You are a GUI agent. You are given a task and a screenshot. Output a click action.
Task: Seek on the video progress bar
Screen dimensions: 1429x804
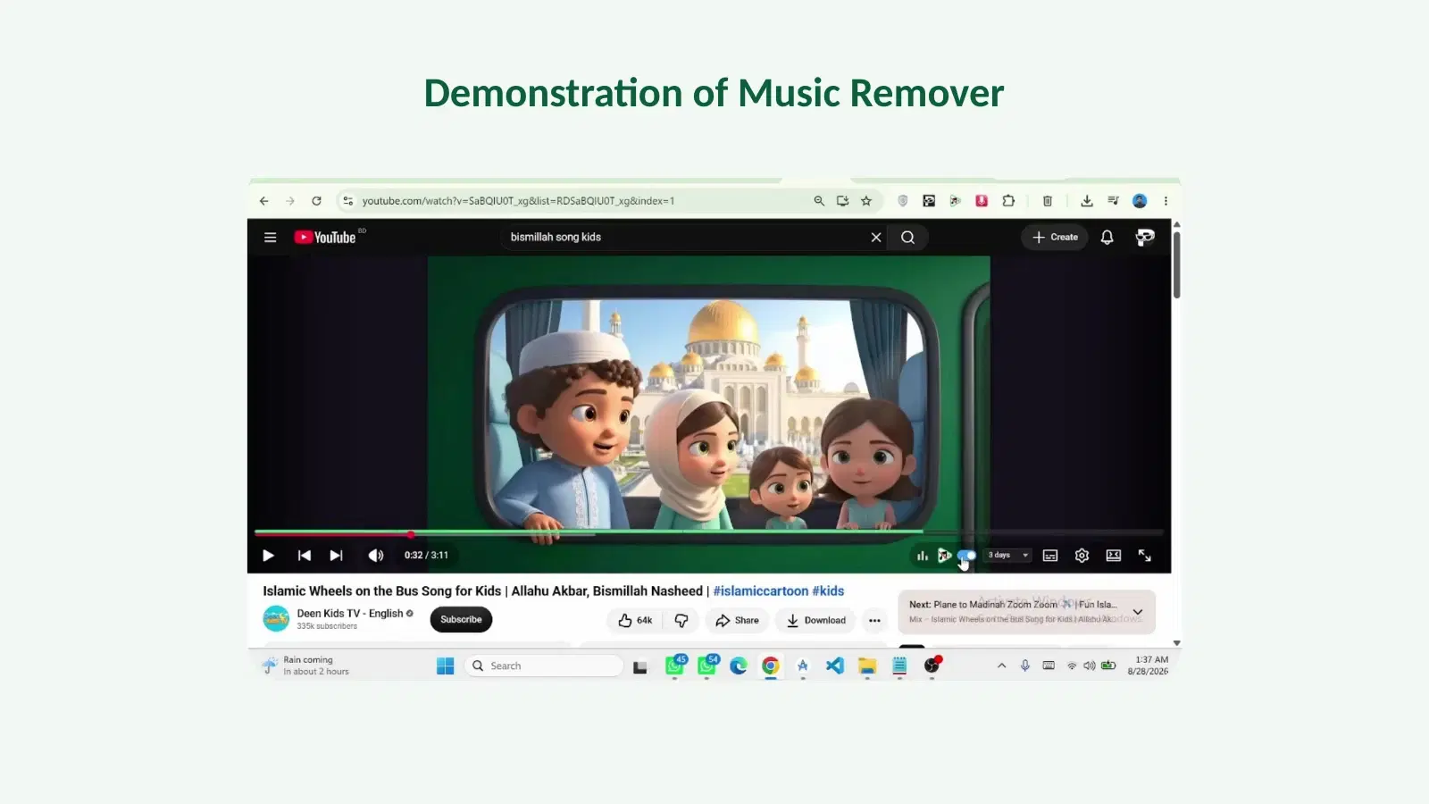709,534
